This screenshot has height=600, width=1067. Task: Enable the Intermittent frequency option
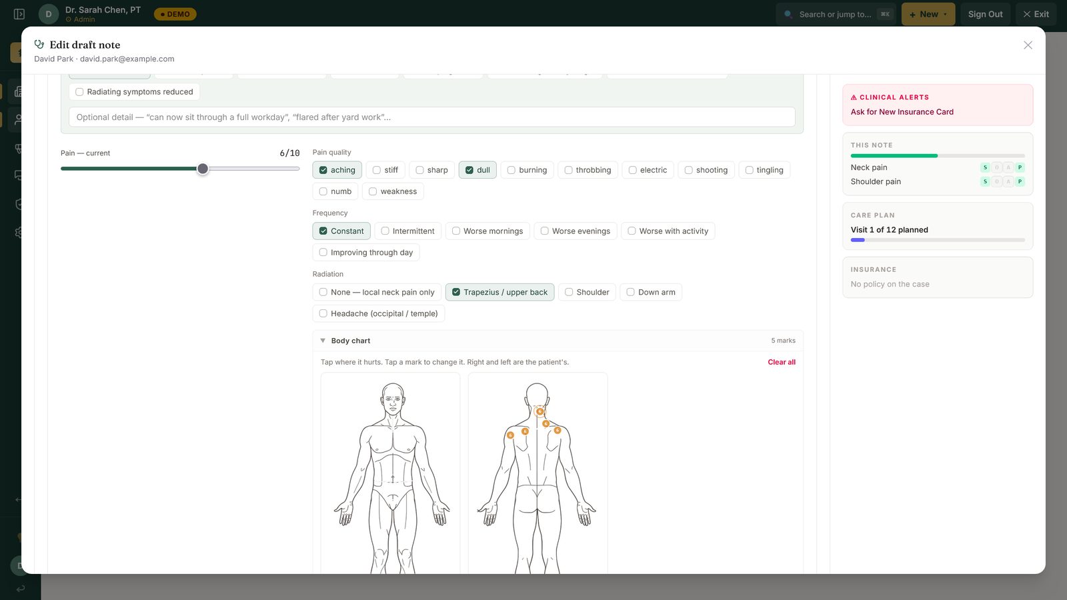point(407,231)
